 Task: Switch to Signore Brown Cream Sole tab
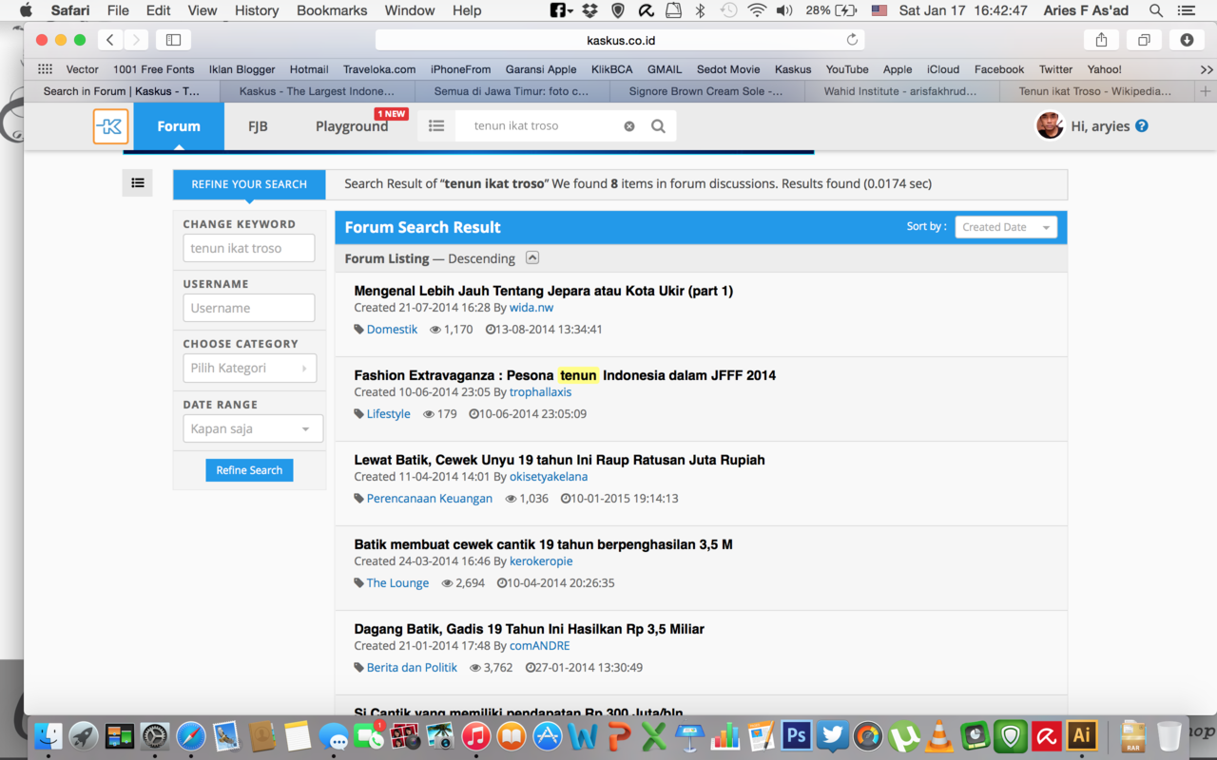click(x=706, y=91)
